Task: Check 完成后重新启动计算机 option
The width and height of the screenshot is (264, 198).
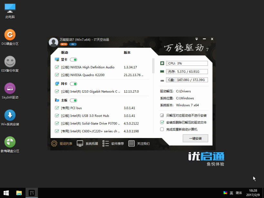Action: click(x=162, y=129)
